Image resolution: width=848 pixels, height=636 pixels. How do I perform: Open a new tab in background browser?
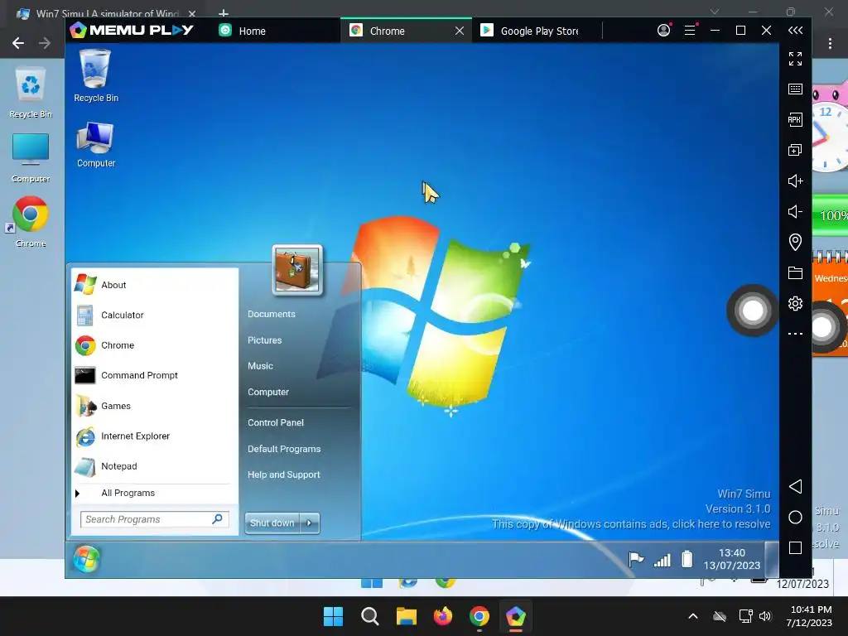(224, 12)
